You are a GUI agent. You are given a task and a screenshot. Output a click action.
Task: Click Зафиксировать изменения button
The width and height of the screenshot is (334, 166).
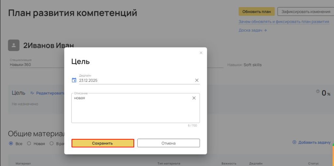point(306,11)
